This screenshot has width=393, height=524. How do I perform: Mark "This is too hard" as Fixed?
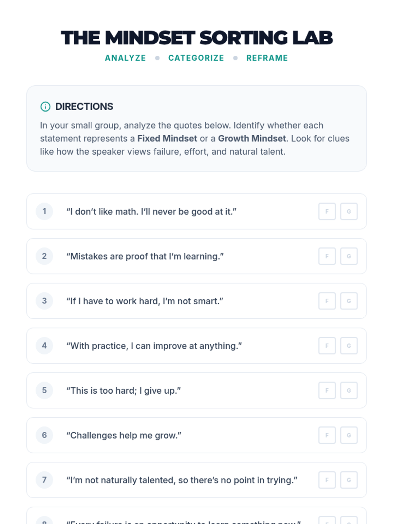(x=327, y=390)
